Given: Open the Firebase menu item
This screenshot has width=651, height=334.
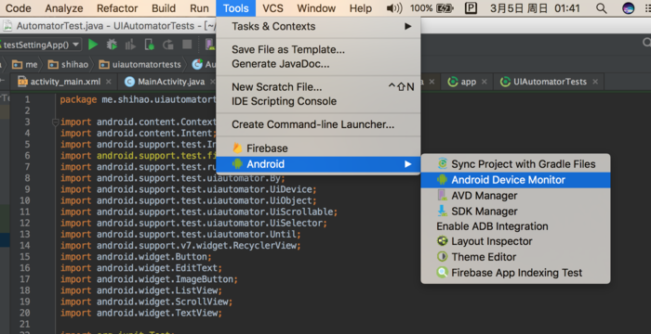Looking at the screenshot, I should (x=318, y=148).
